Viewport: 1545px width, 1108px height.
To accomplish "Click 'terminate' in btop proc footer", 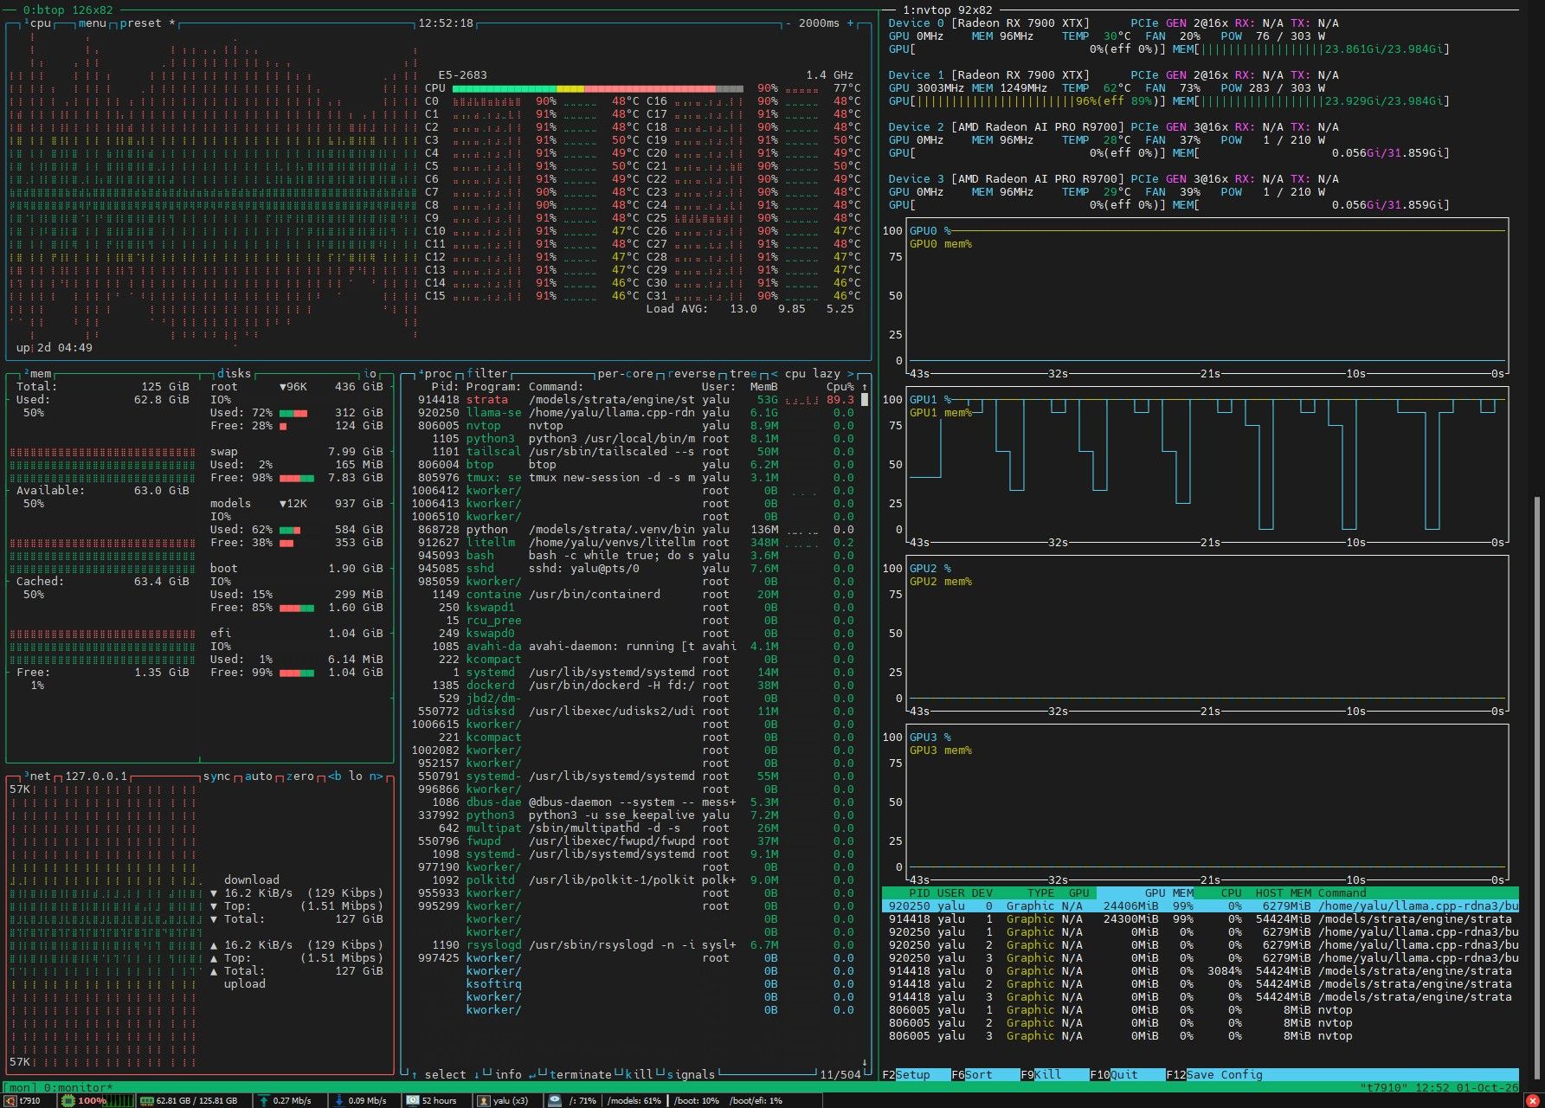I will tap(580, 1075).
